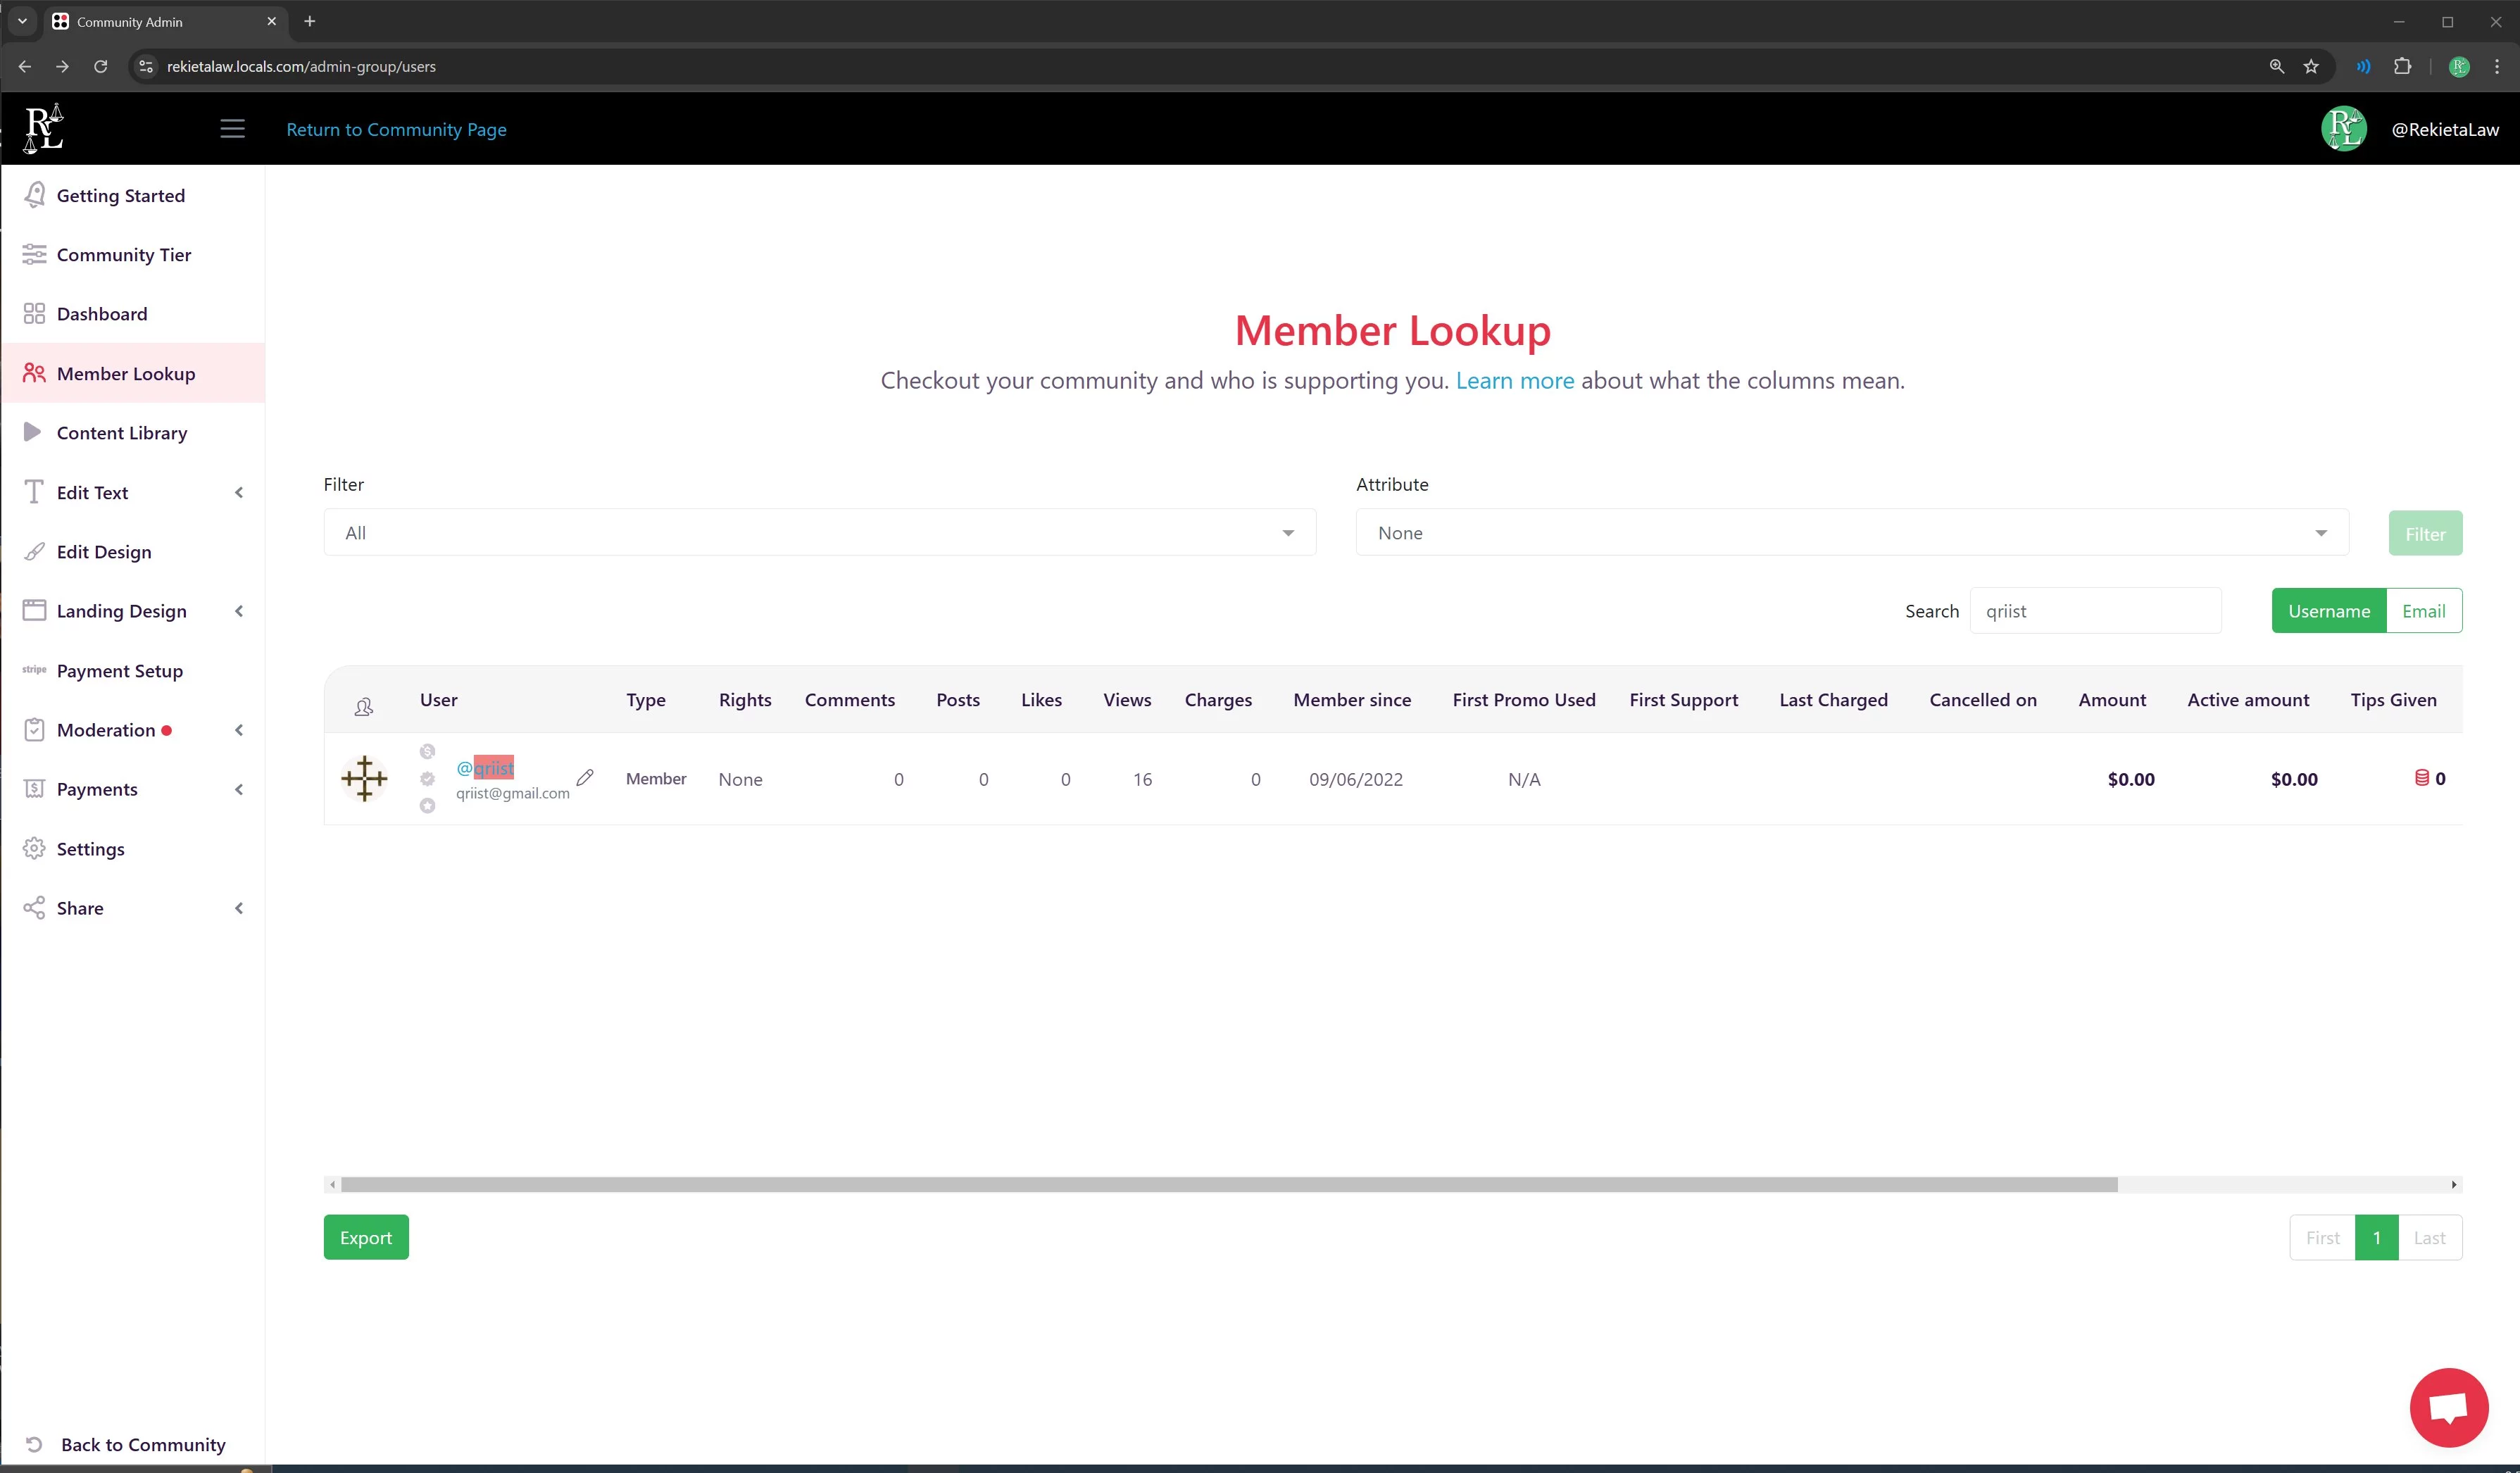This screenshot has width=2520, height=1473.
Task: Click the Dashboard grid icon
Action: (34, 314)
